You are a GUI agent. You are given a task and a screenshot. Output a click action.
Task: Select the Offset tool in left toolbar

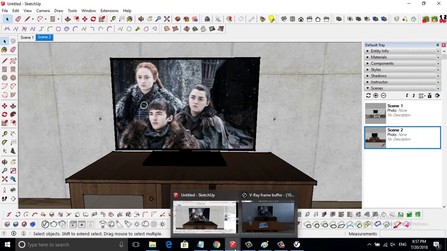click(13, 123)
